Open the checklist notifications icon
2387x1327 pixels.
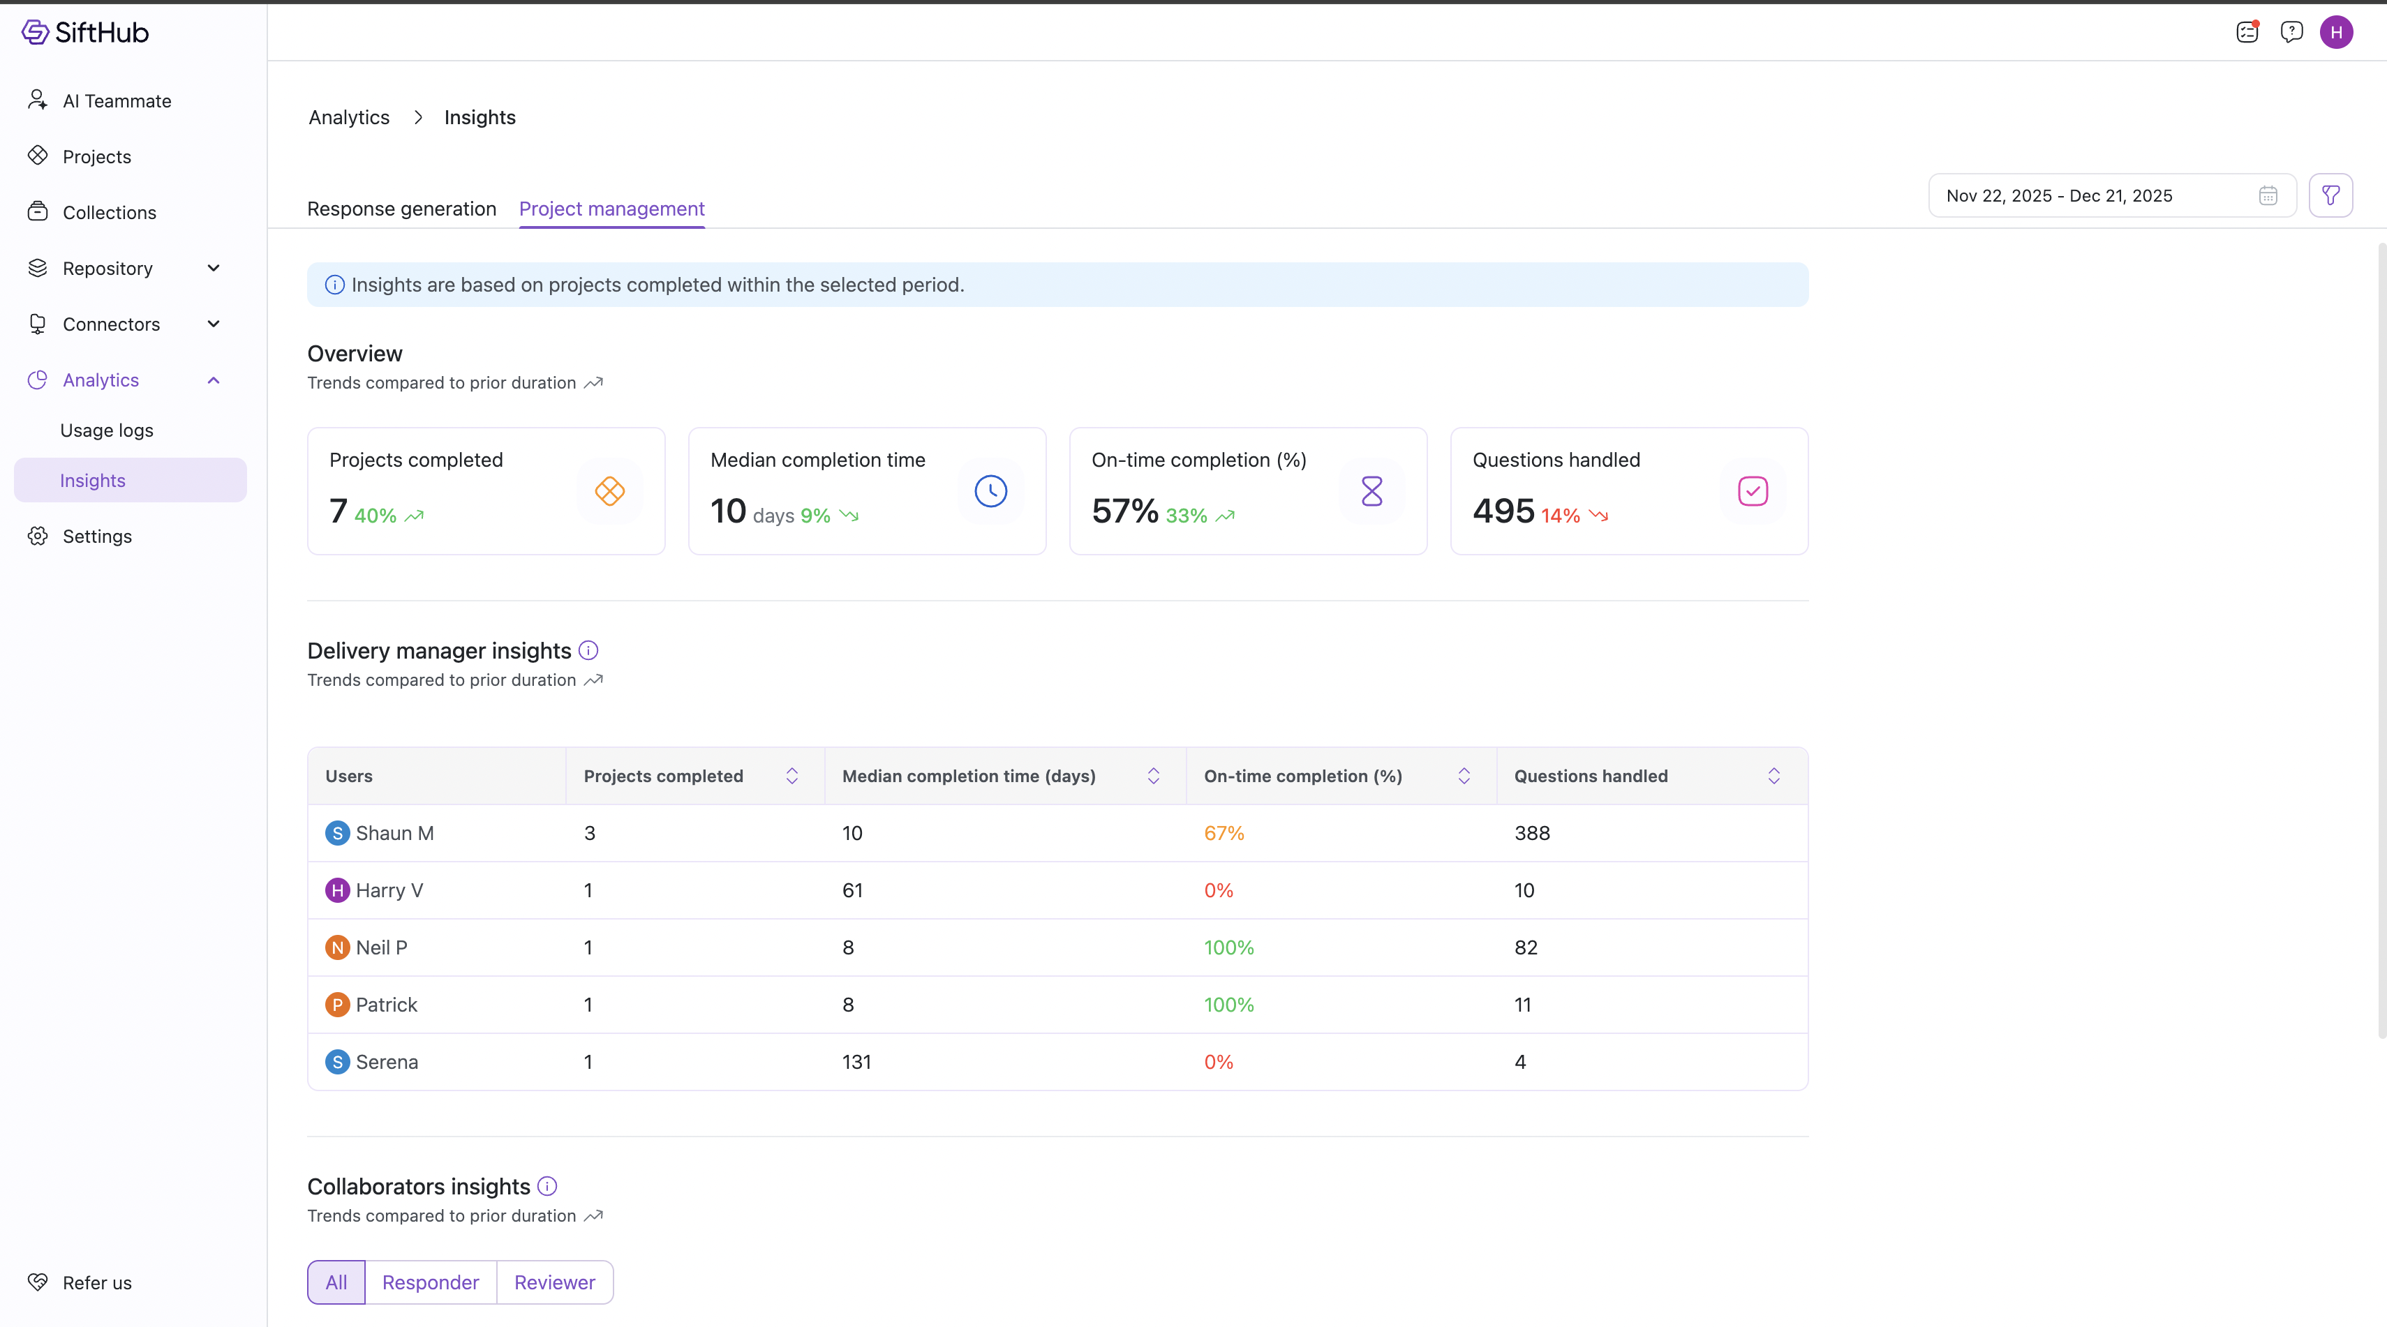(2246, 32)
